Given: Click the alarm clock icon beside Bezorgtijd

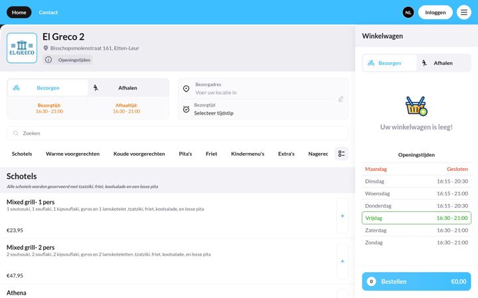Looking at the screenshot, I should (187, 109).
